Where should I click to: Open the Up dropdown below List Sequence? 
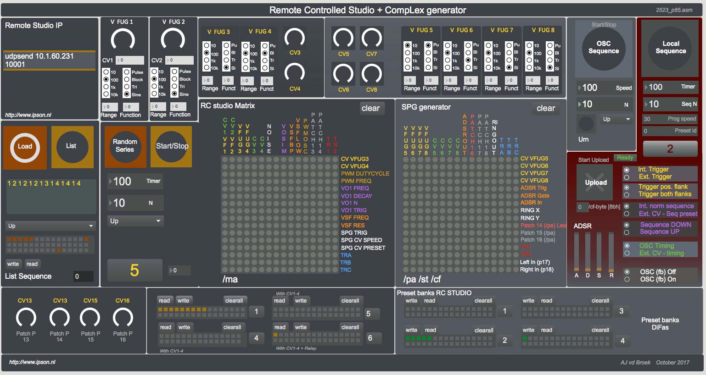click(x=50, y=226)
